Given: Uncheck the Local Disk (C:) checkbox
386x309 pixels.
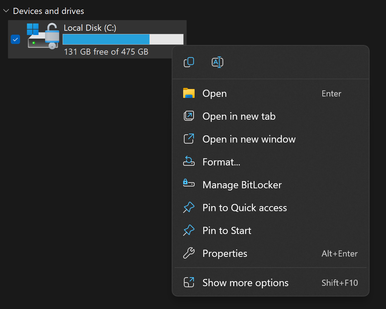Looking at the screenshot, I should pyautogui.click(x=15, y=39).
